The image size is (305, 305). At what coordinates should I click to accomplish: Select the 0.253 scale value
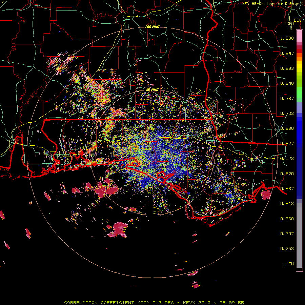pos(287,249)
